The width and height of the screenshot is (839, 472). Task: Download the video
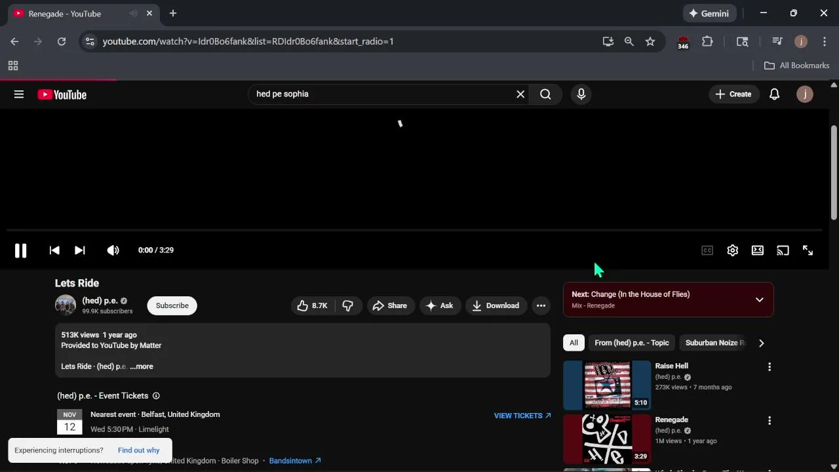pyautogui.click(x=496, y=305)
